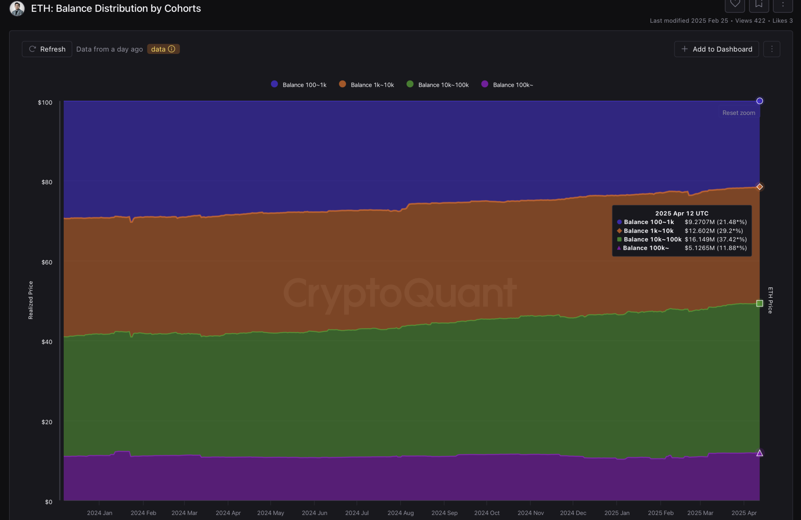Bookmark this chart
This screenshot has width=801, height=520.
(x=759, y=4)
